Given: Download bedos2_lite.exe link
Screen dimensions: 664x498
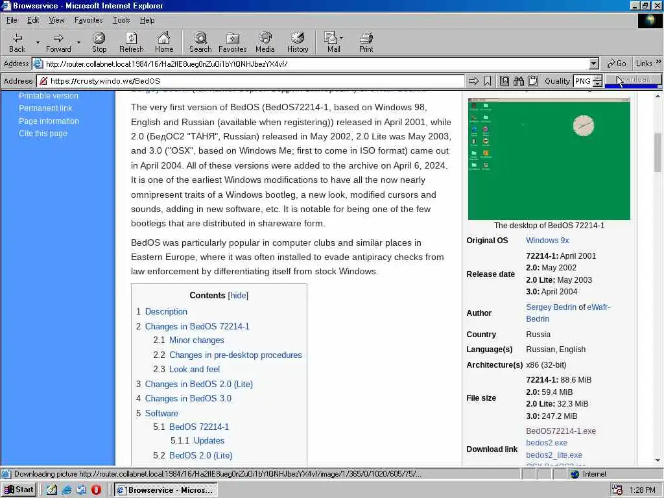Looking at the screenshot, I should pos(554,455).
